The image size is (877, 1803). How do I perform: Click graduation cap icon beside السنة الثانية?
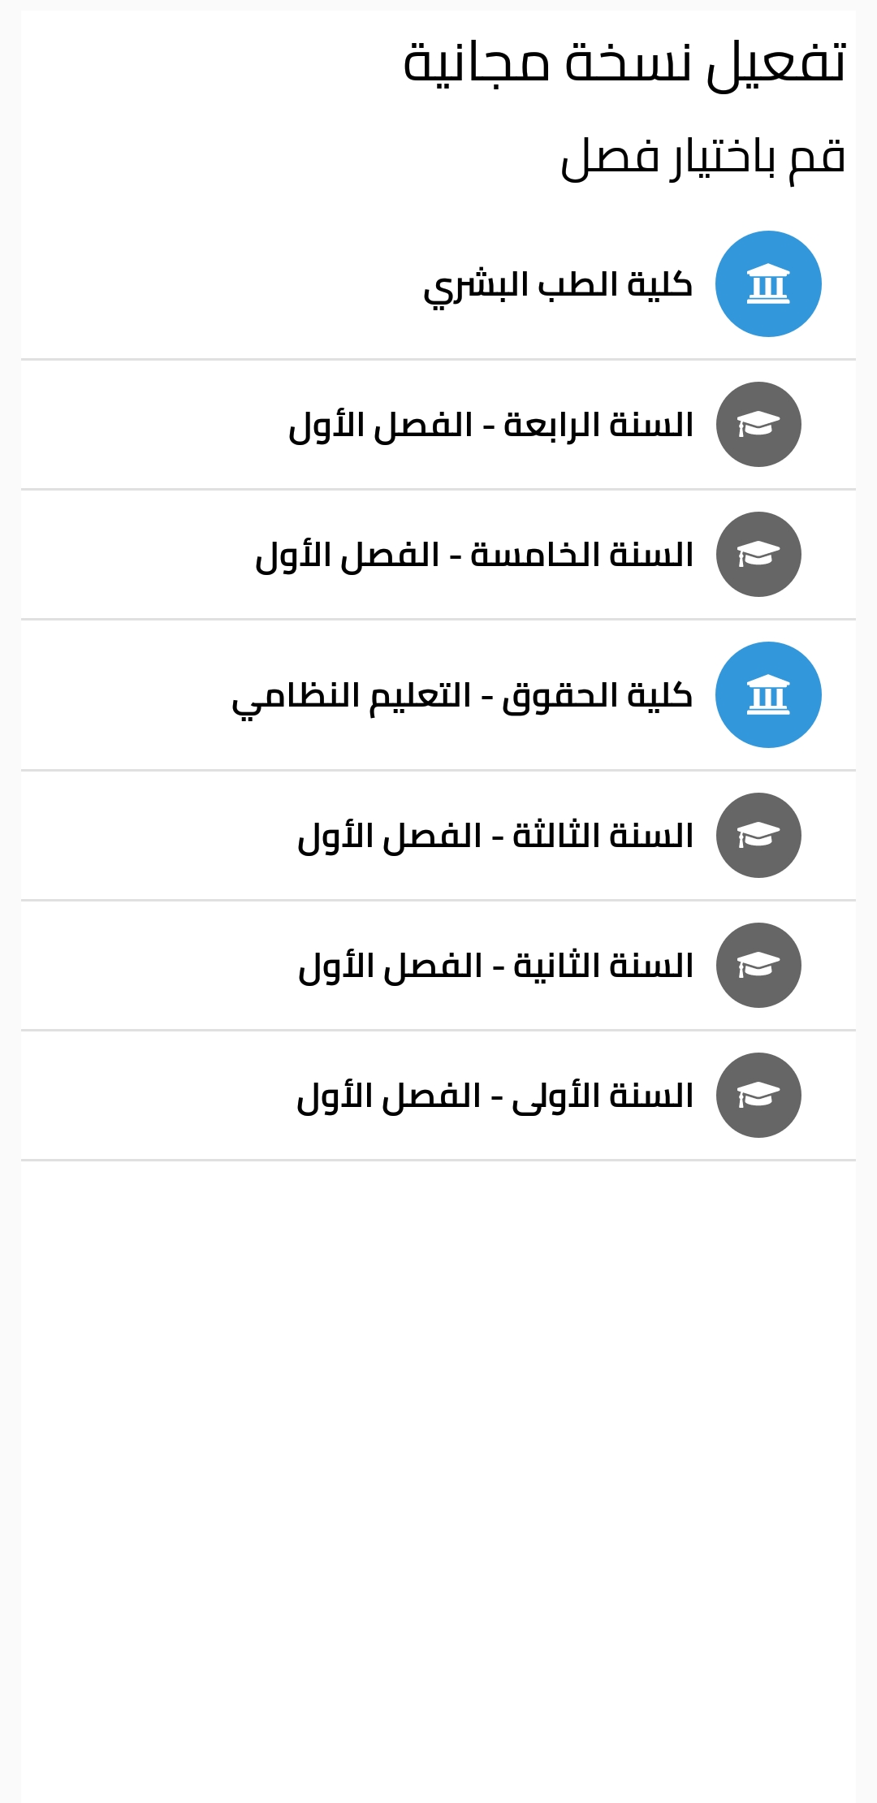click(x=758, y=966)
